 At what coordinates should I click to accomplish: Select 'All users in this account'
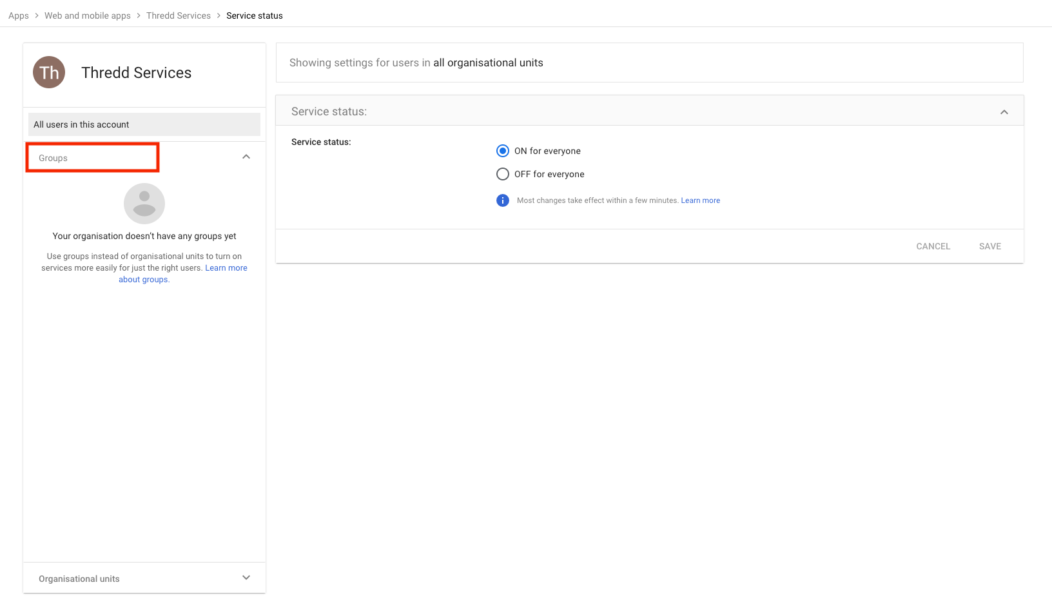[144, 124]
